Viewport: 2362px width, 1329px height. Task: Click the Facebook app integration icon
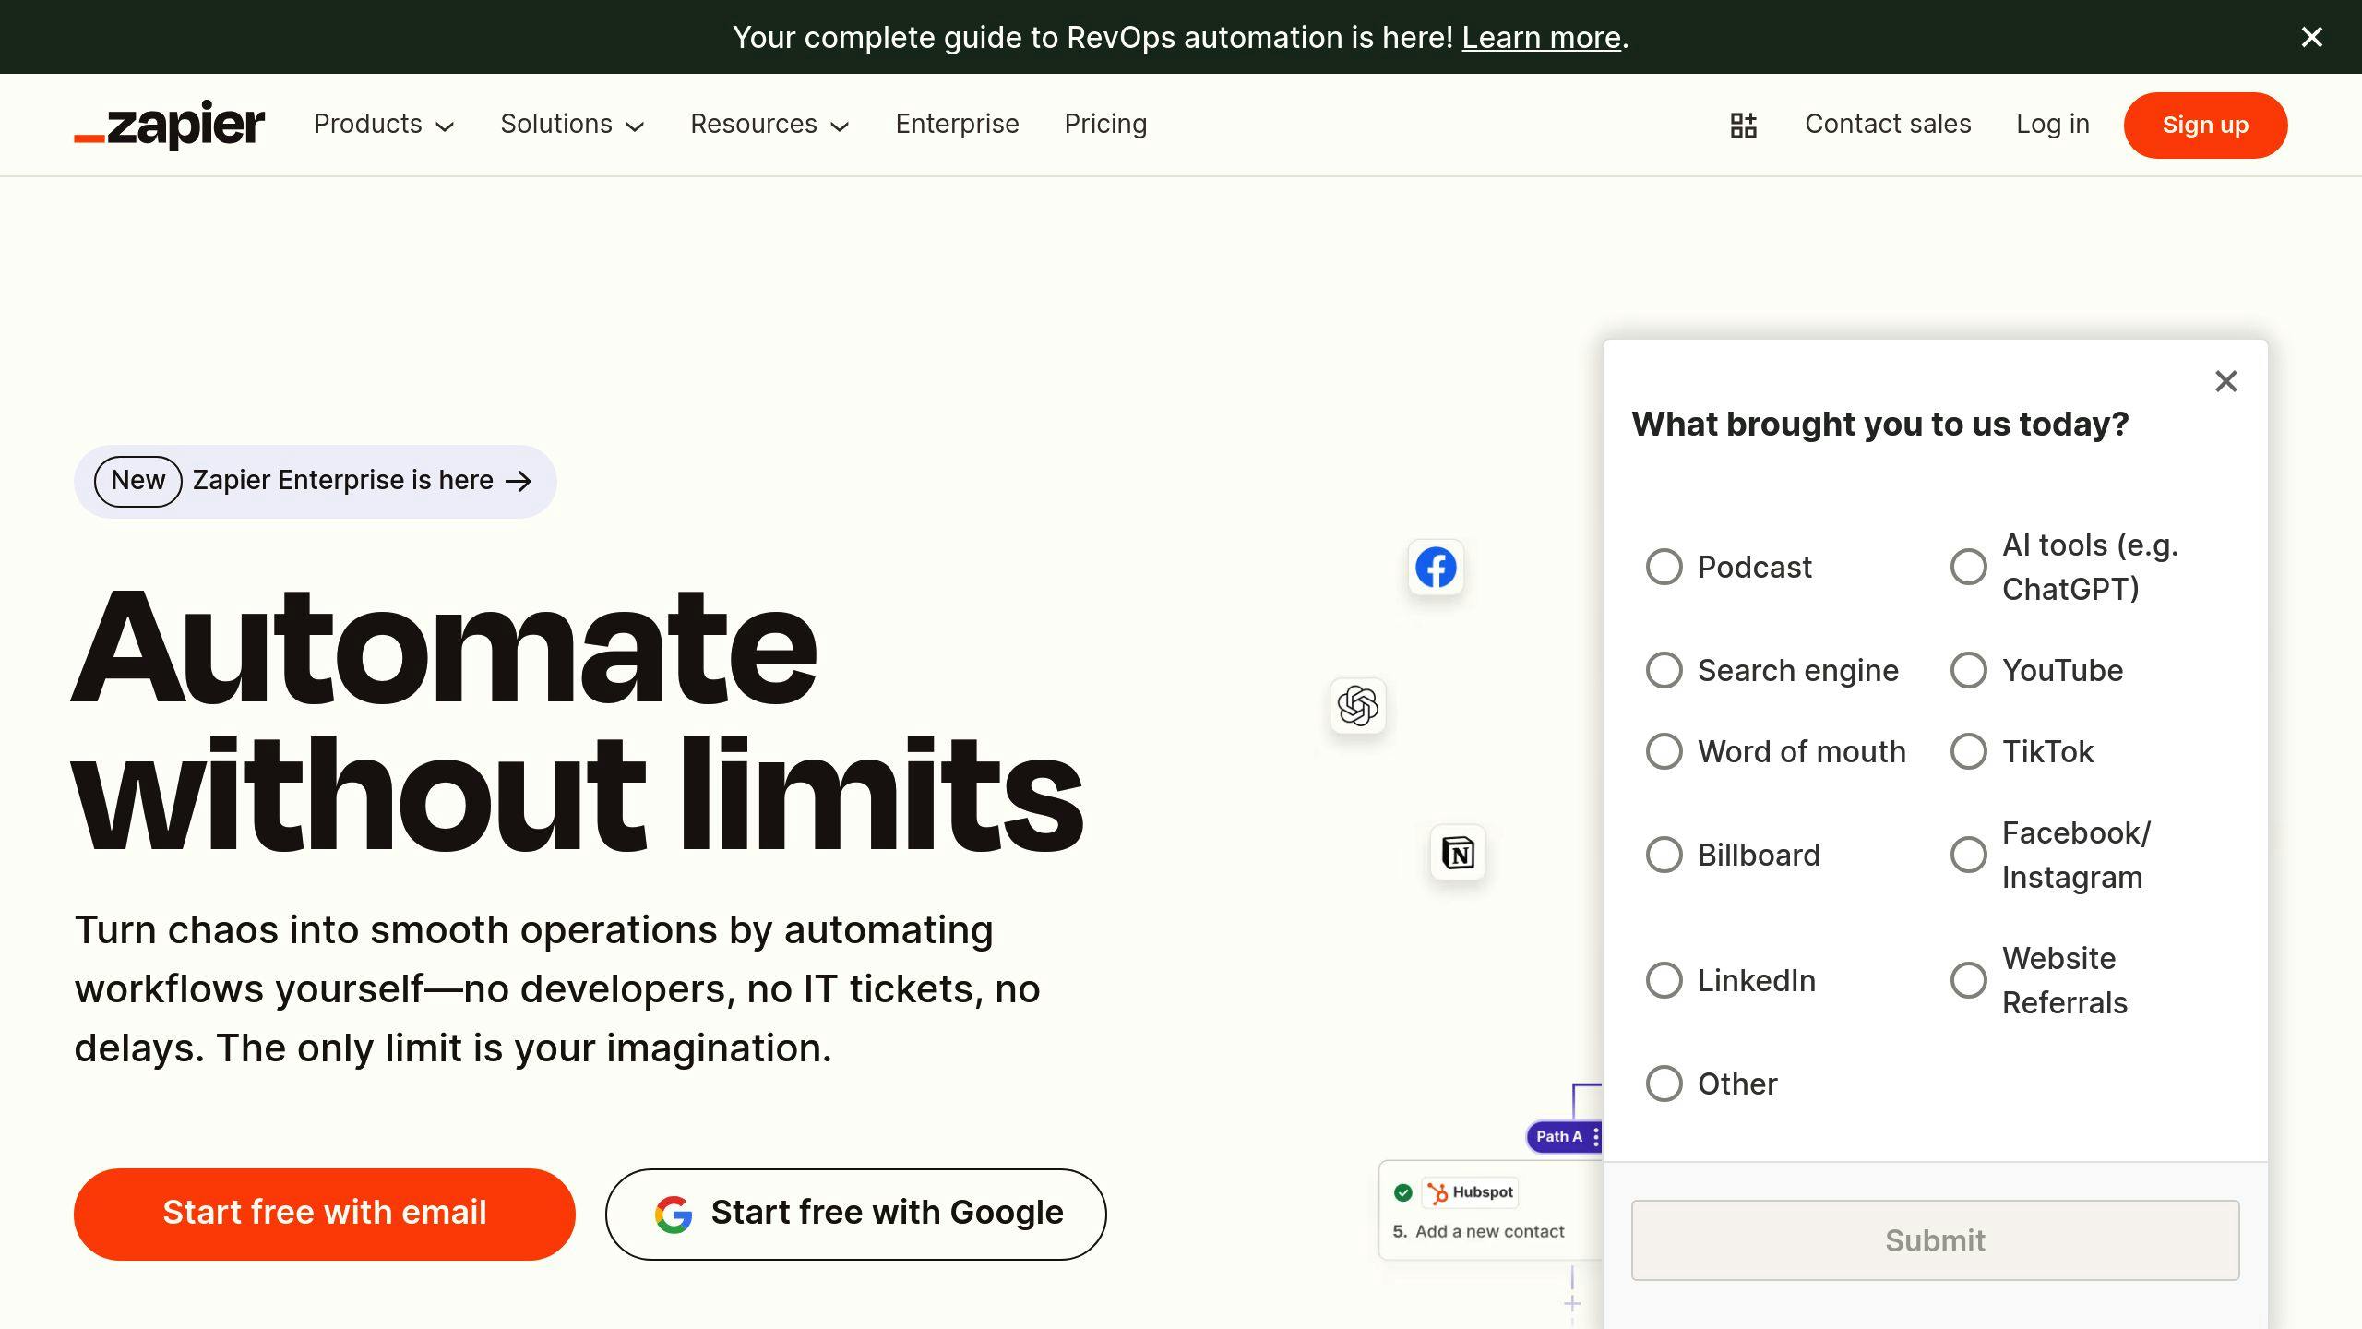(1434, 567)
